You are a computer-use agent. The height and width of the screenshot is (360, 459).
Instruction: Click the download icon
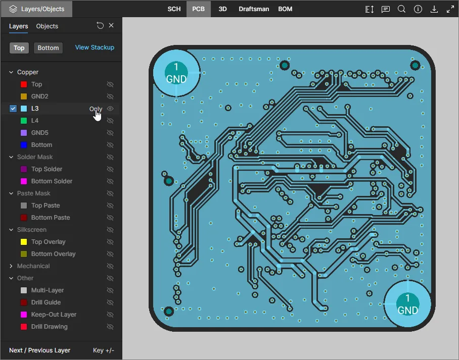click(x=434, y=9)
